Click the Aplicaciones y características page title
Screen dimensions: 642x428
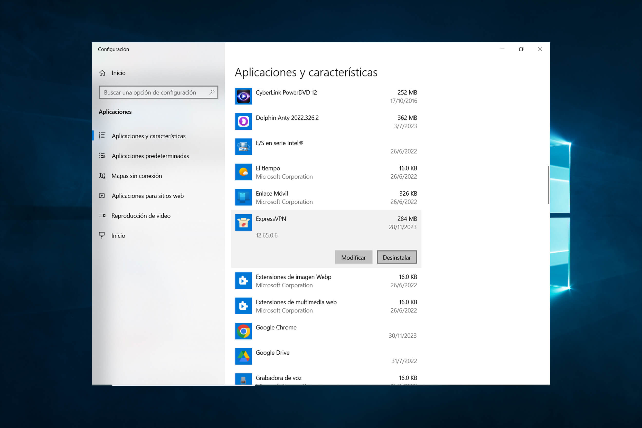click(306, 73)
